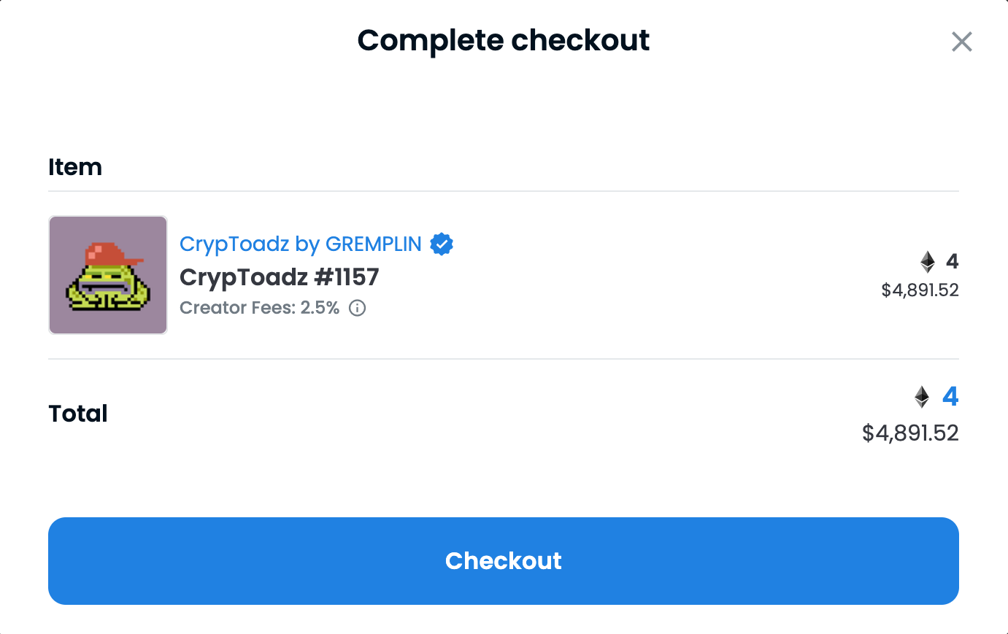Image resolution: width=1008 pixels, height=634 pixels.
Task: Click the Ethereum icon in Total row
Action: tap(922, 397)
